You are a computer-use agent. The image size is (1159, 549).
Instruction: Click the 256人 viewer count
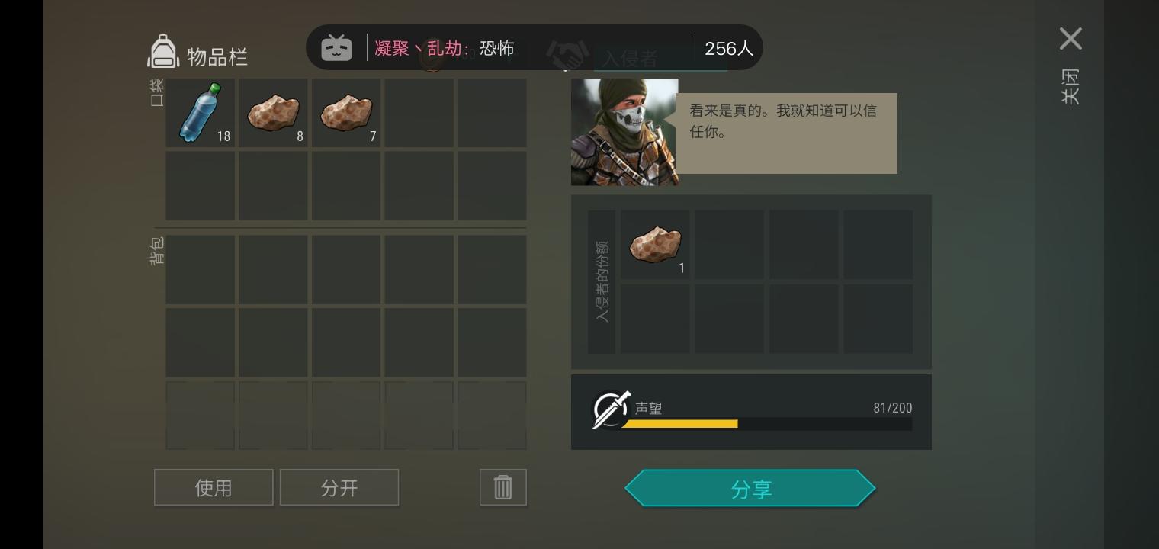pos(729,48)
